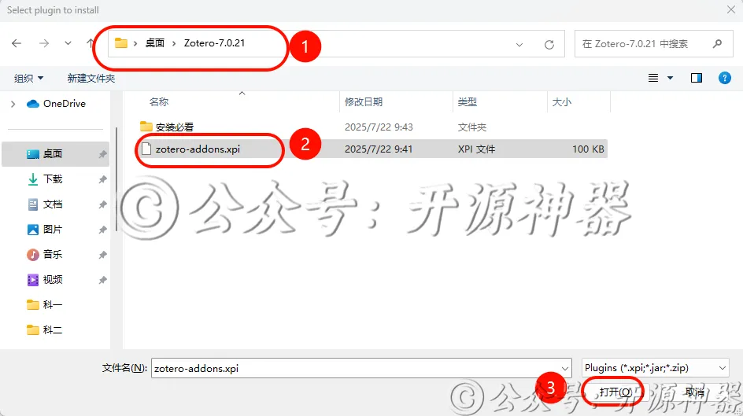Open the help icon
Image resolution: width=743 pixels, height=416 pixels.
(725, 78)
